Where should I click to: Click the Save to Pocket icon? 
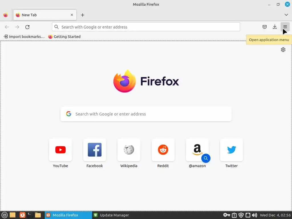tap(264, 27)
